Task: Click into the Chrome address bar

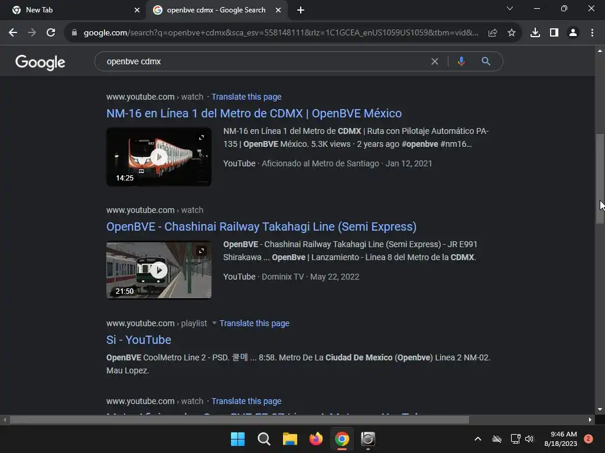Action: pyautogui.click(x=281, y=33)
